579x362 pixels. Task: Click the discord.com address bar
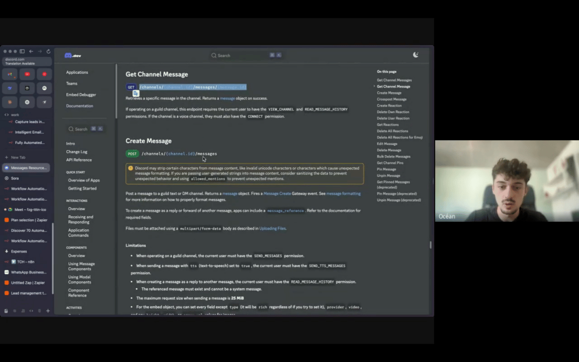[x=27, y=61]
